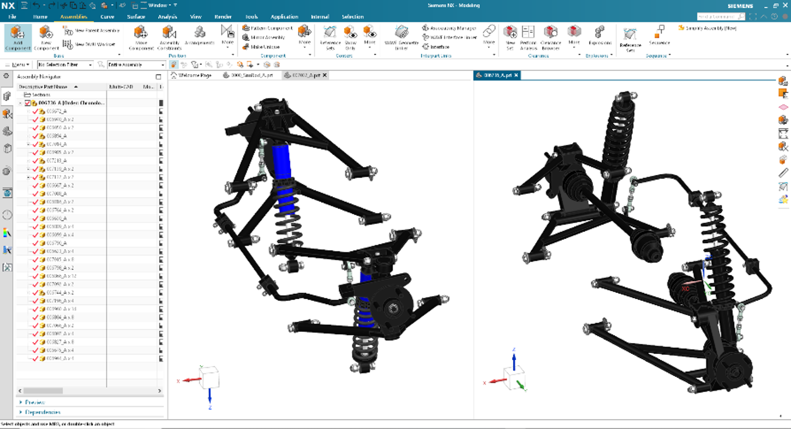The height and width of the screenshot is (429, 791).
Task: Switch to the Assemblies ribbon tab
Action: [75, 16]
